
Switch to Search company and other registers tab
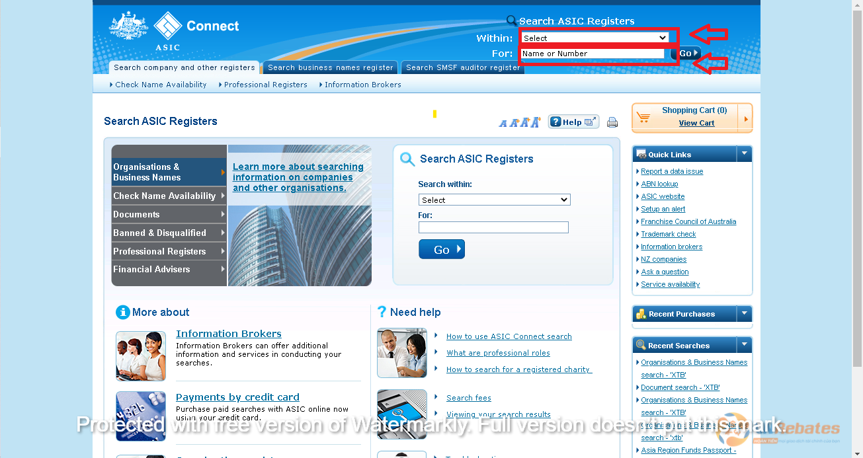tap(185, 67)
